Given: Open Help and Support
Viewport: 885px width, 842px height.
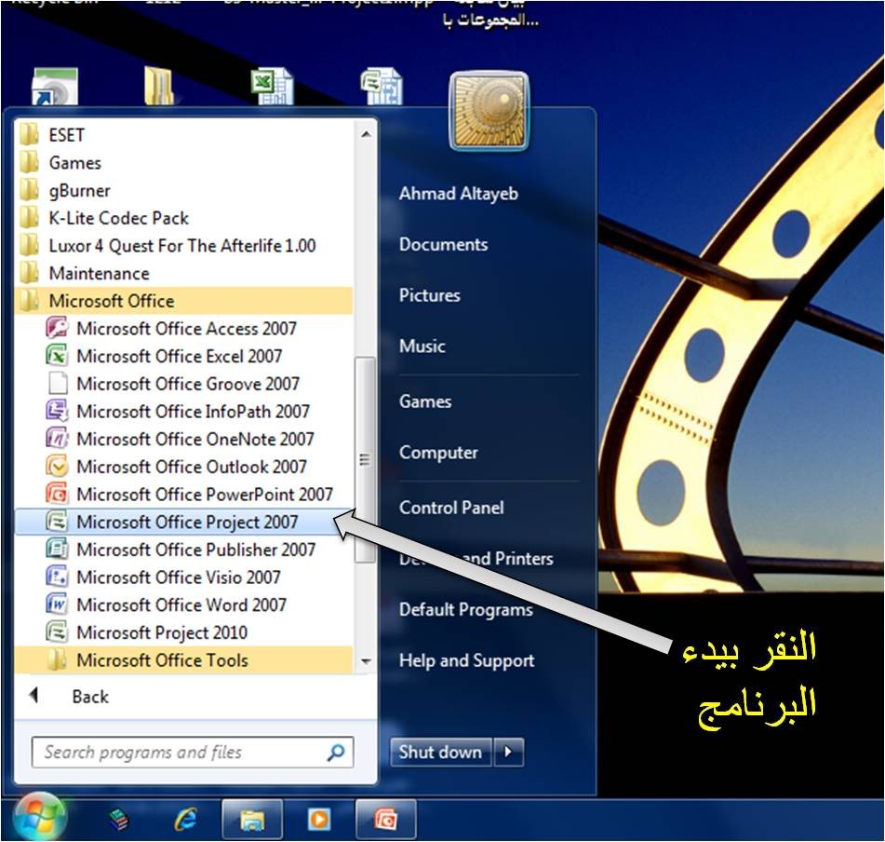Looking at the screenshot, I should (x=467, y=660).
